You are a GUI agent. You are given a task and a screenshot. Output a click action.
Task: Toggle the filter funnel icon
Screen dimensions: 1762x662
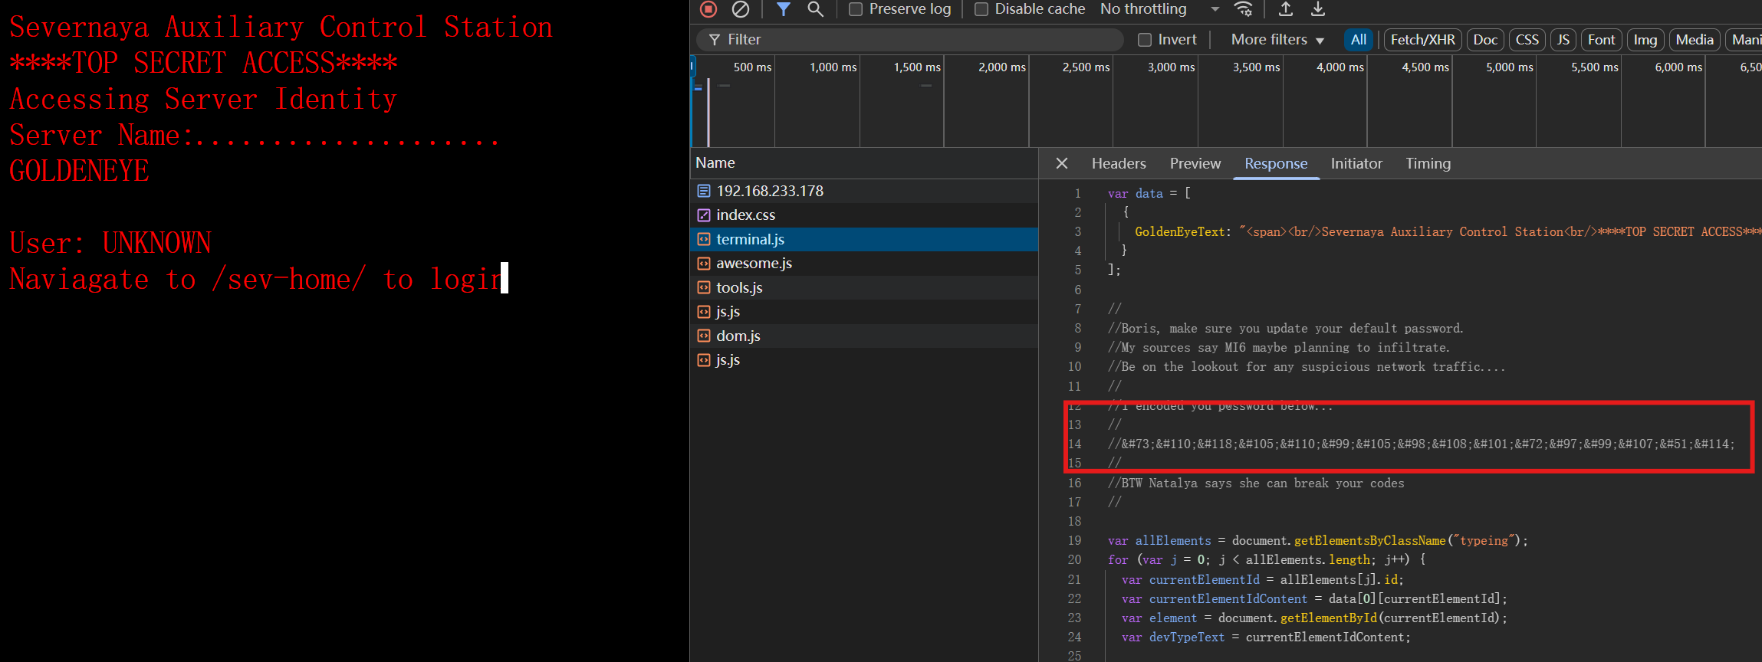click(x=783, y=9)
